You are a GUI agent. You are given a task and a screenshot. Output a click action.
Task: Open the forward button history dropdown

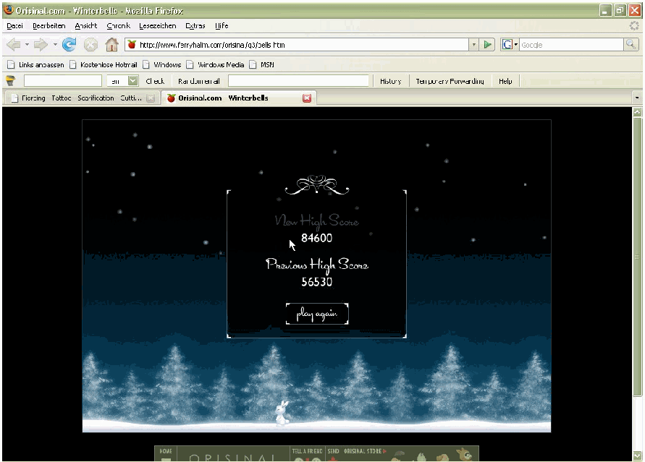[x=55, y=44]
